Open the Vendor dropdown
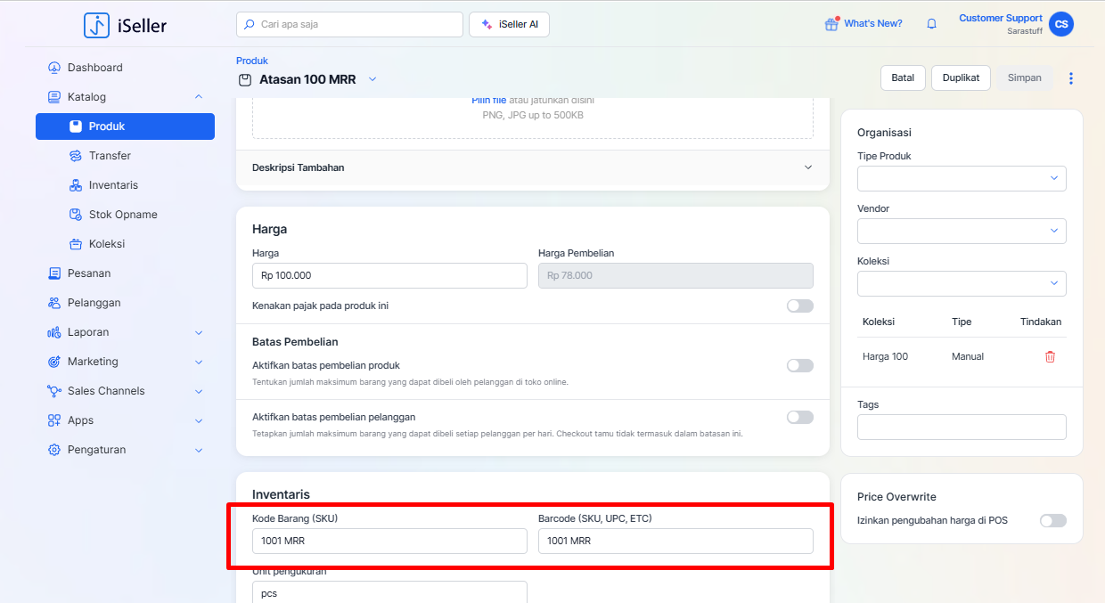The height and width of the screenshot is (603, 1105). (962, 231)
